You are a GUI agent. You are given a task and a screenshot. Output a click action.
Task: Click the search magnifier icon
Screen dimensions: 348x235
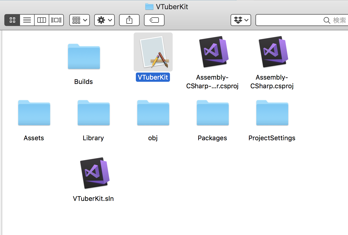coord(327,20)
